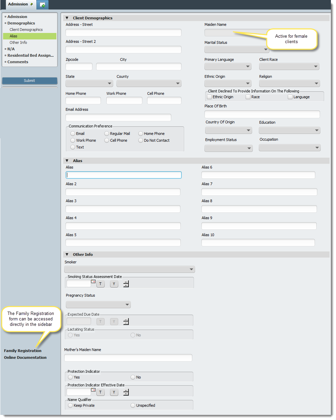Open calendar for Protection Indicator Effective Date

click(x=93, y=390)
